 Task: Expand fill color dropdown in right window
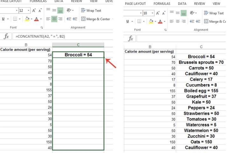pyautogui.click(x=156, y=21)
